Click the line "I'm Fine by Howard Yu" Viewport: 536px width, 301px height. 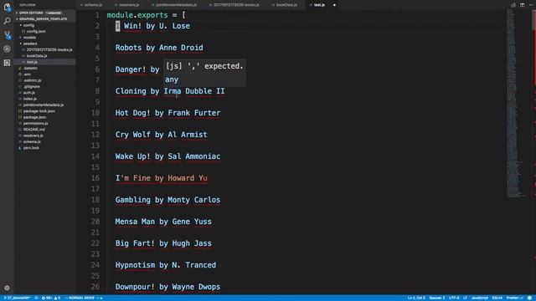[161, 178]
